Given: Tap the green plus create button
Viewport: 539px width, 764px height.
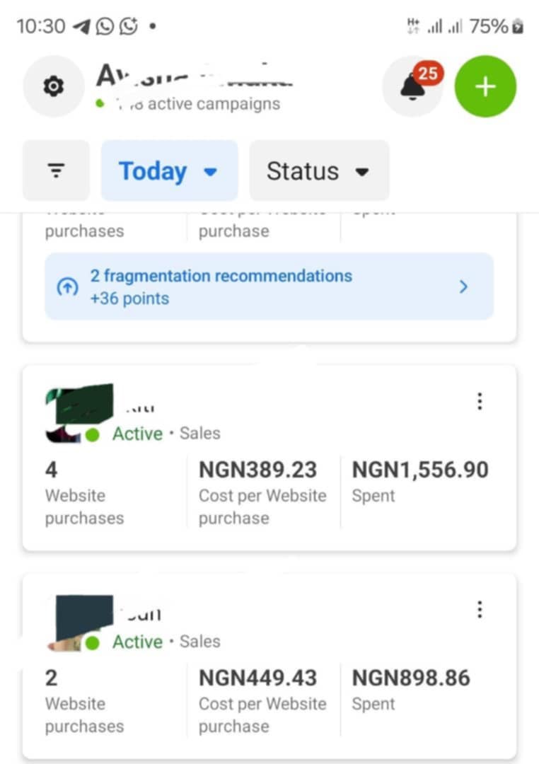Looking at the screenshot, I should (485, 87).
